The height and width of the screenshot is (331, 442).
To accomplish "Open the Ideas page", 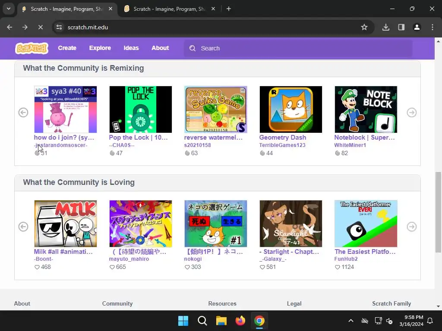I will click(x=131, y=48).
